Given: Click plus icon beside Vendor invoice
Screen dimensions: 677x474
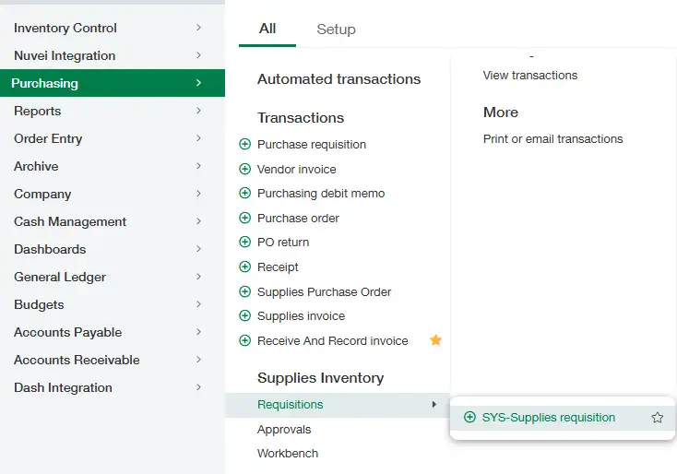Looking at the screenshot, I should [244, 170].
